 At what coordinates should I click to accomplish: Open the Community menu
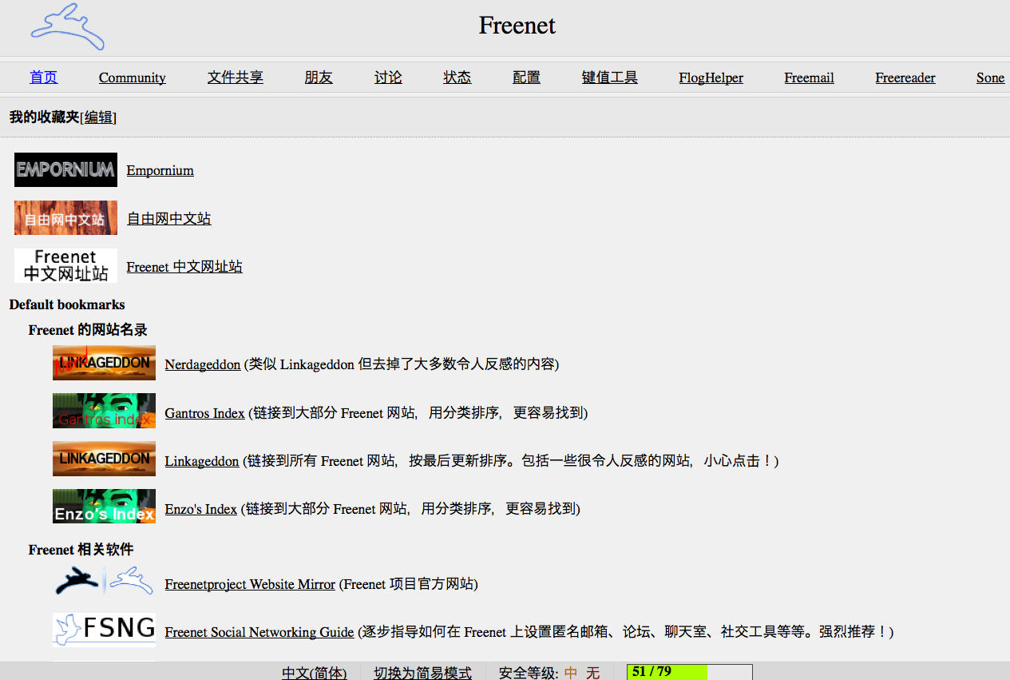tap(133, 78)
